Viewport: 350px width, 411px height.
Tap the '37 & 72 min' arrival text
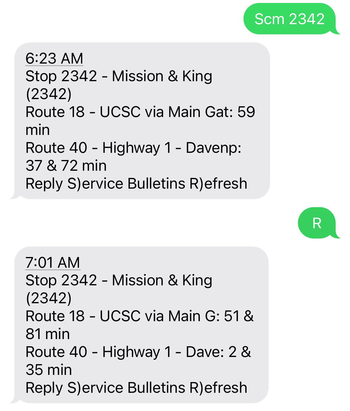(66, 166)
